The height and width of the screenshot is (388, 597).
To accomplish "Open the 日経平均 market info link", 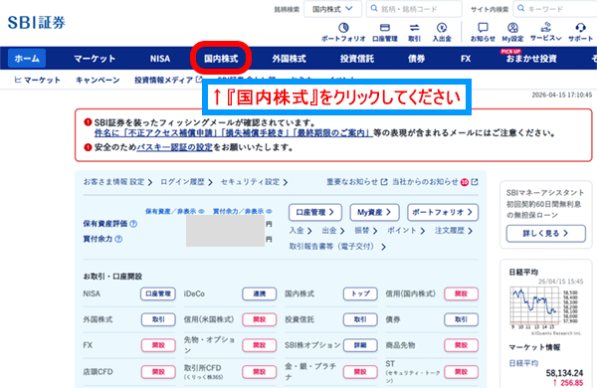I will coord(523,363).
